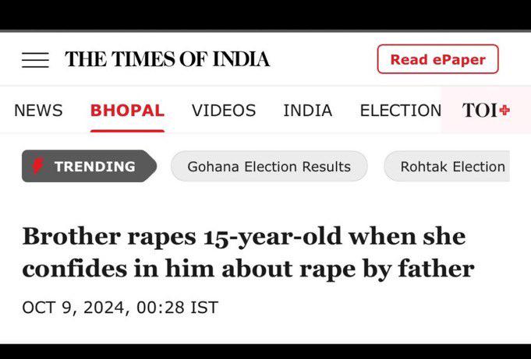Click the lightning bolt trending icon

[38, 166]
